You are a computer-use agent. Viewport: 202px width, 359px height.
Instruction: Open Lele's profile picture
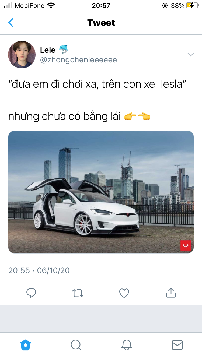(22, 55)
